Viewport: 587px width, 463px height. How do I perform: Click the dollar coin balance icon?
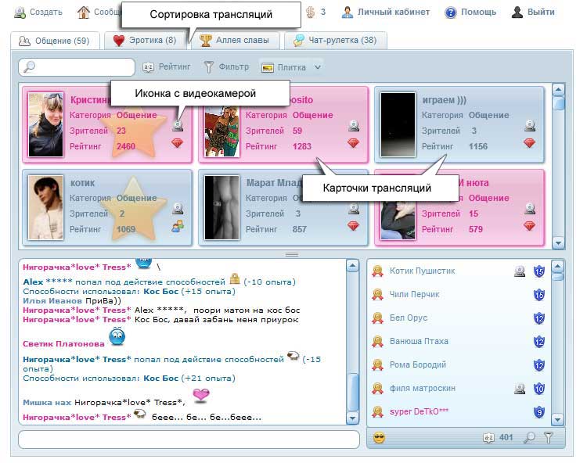tap(311, 12)
